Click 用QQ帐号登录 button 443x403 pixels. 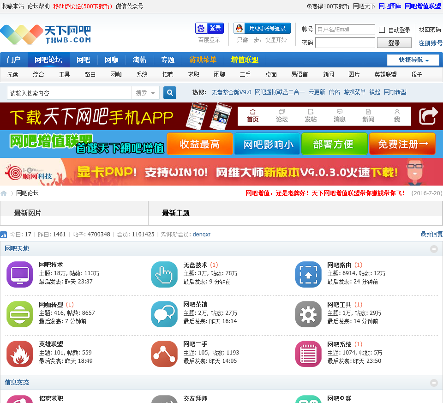(262, 28)
